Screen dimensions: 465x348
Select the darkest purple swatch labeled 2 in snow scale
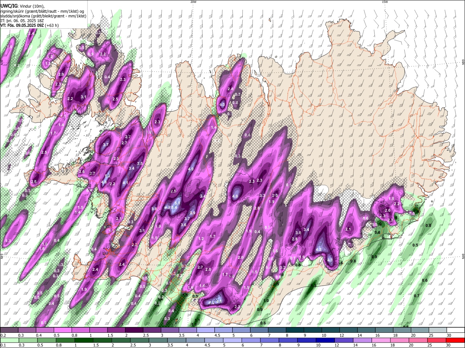click(x=134, y=330)
